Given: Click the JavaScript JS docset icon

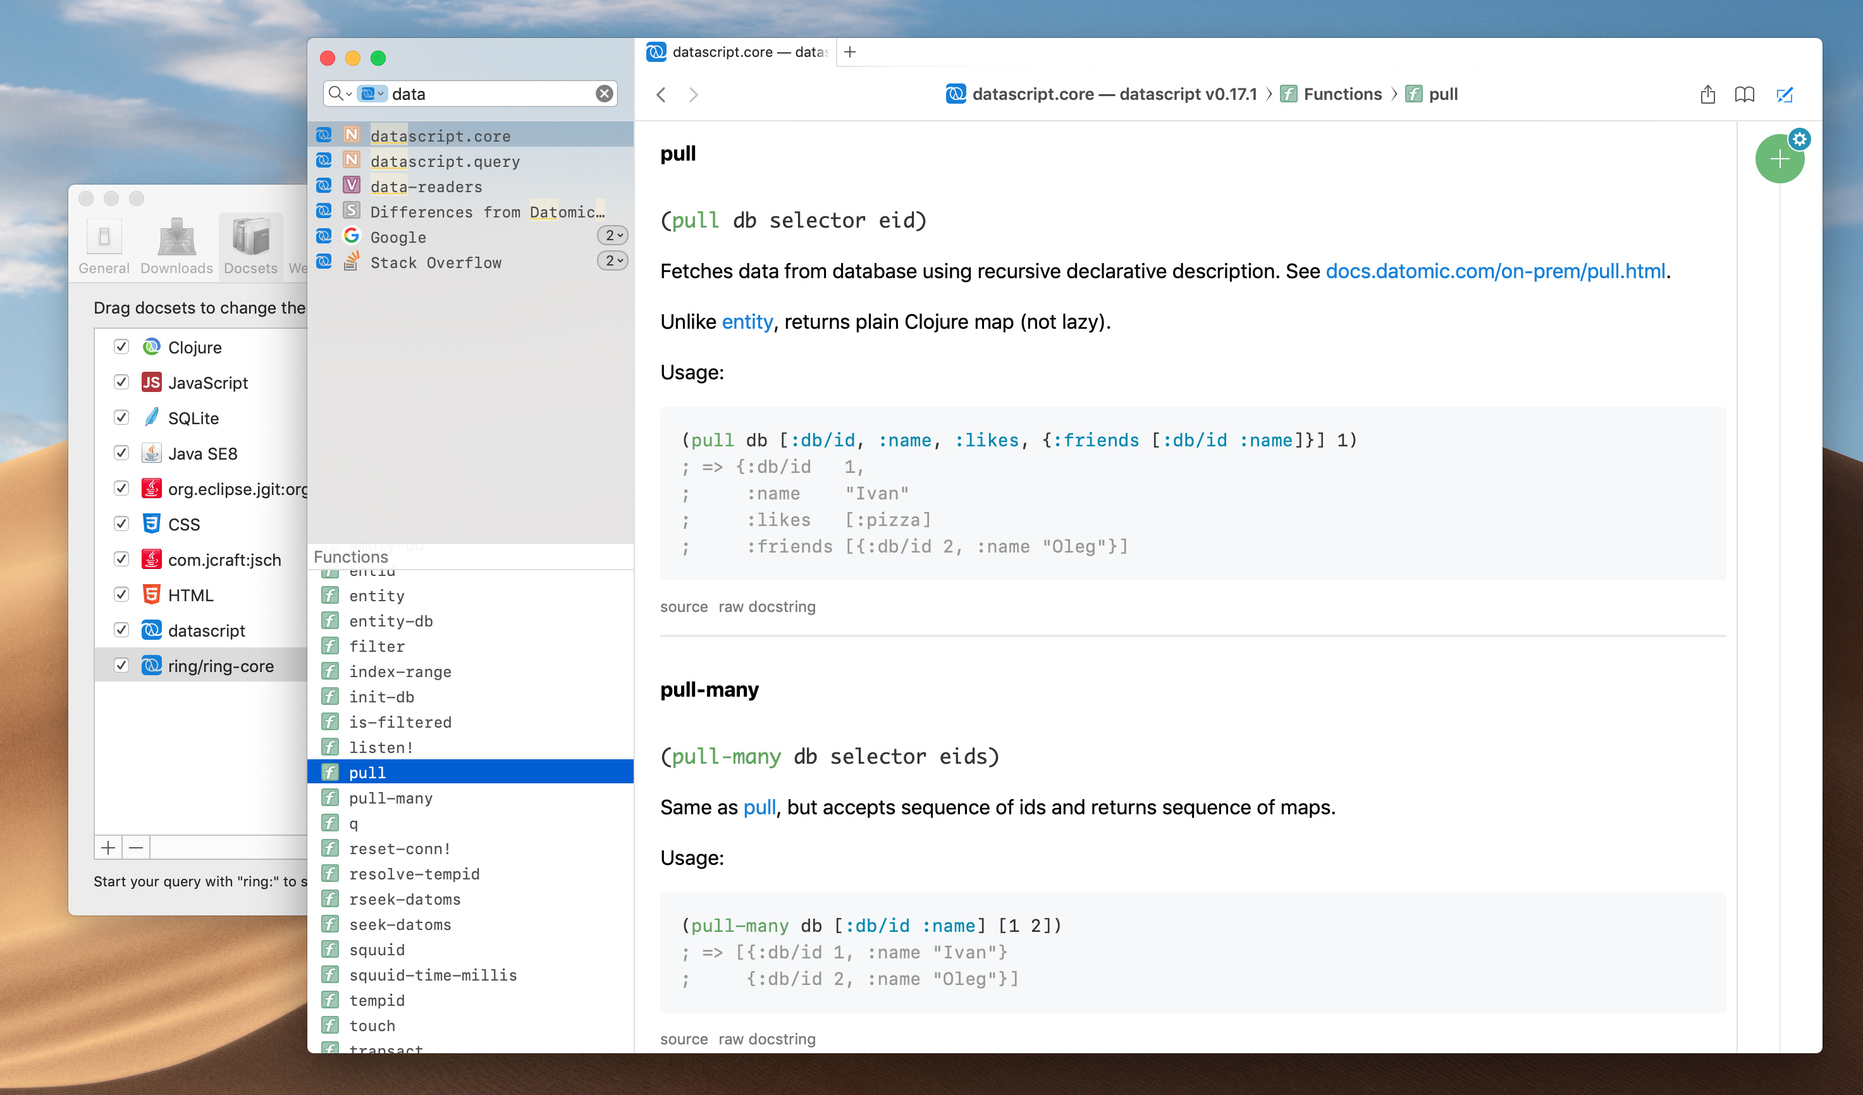Looking at the screenshot, I should click(152, 382).
